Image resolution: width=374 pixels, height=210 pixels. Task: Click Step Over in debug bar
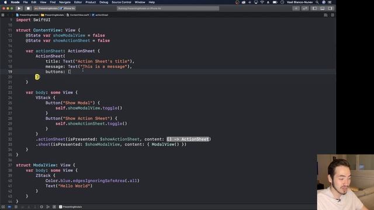click(22, 207)
